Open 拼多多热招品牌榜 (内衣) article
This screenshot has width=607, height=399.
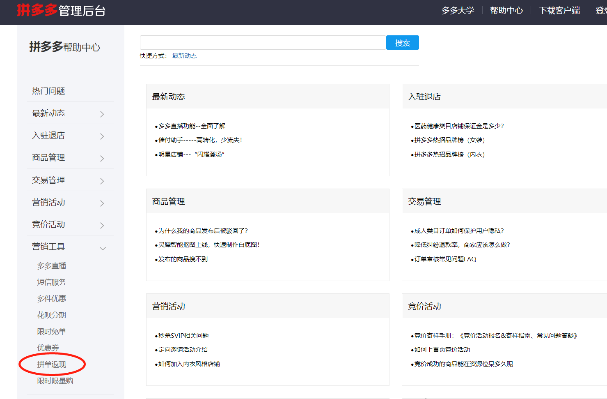449,155
